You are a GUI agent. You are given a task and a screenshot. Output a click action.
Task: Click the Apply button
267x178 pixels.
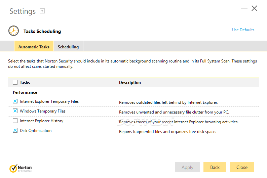[x=187, y=167]
